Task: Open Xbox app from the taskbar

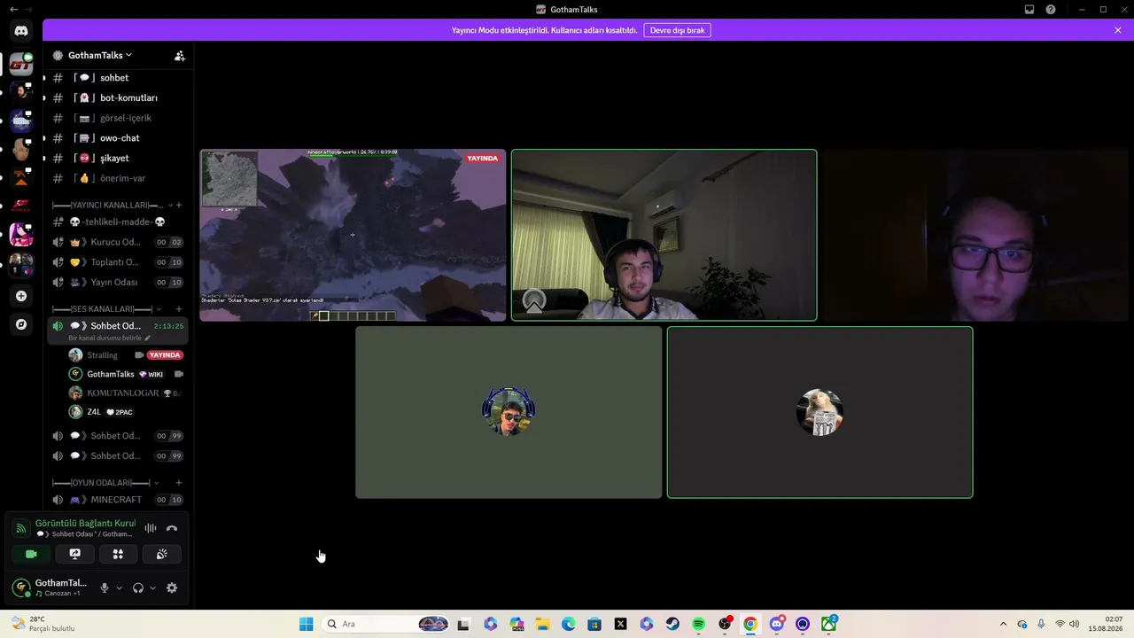Action: (828, 624)
